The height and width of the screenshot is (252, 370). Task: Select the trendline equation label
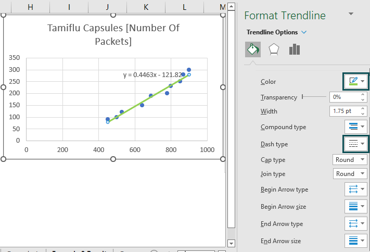(x=152, y=75)
